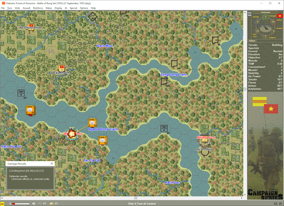
Task: Click the Tac Ca Cat map label
Action: point(92,160)
